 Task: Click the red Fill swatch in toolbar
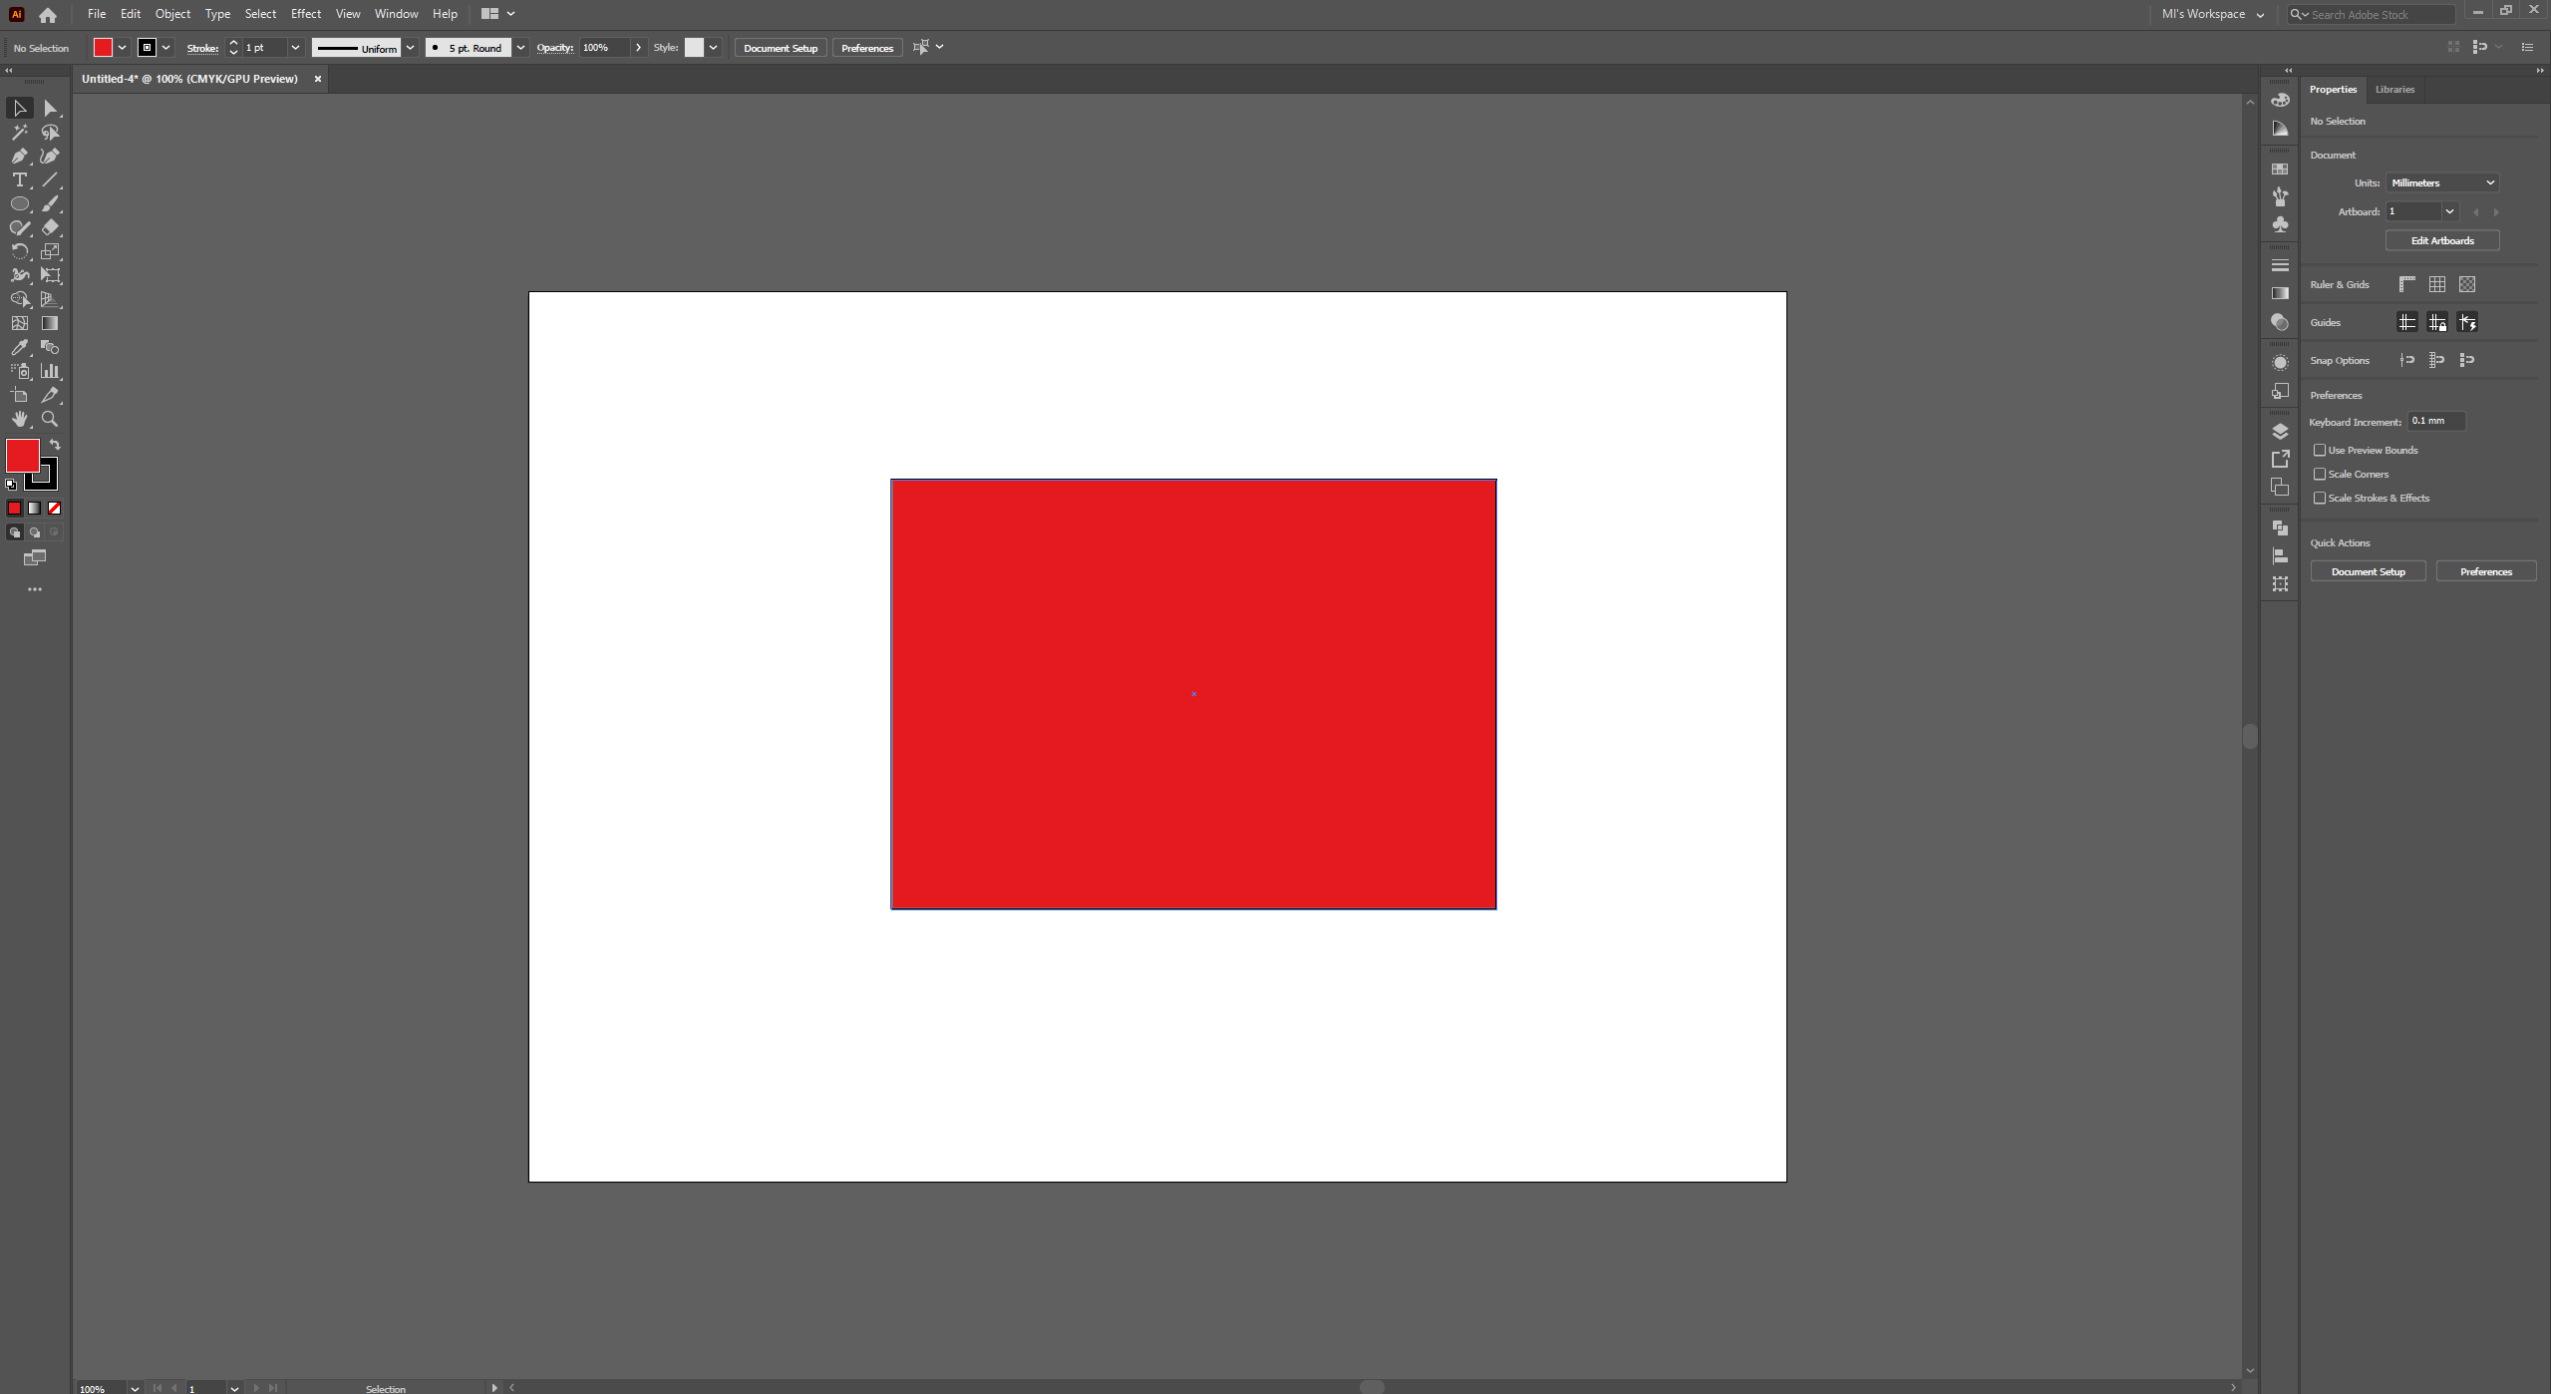pyautogui.click(x=23, y=456)
